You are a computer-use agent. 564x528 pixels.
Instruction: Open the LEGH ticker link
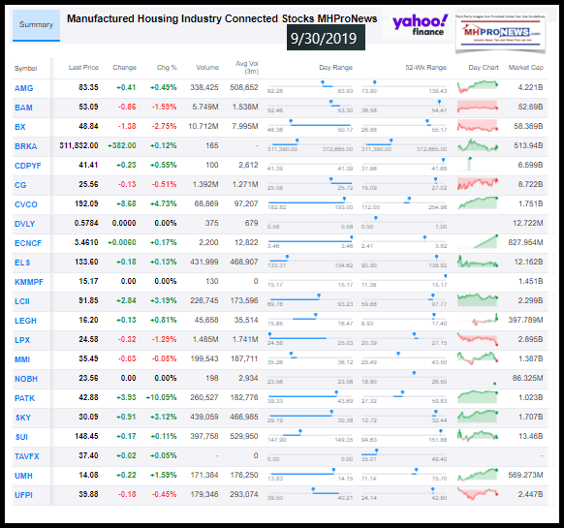tap(25, 321)
